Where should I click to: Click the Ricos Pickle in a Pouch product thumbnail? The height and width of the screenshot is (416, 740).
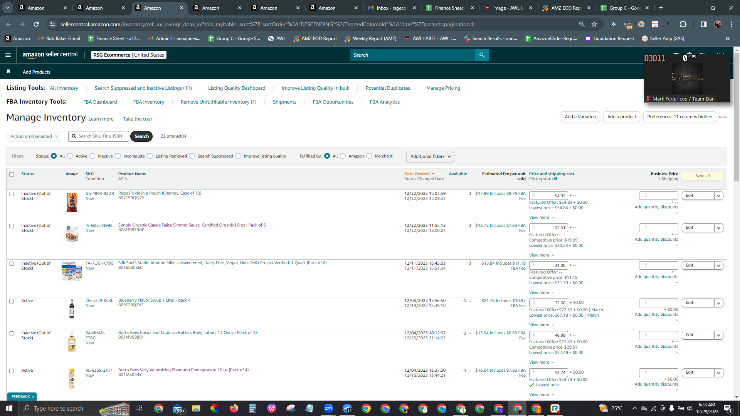point(72,202)
